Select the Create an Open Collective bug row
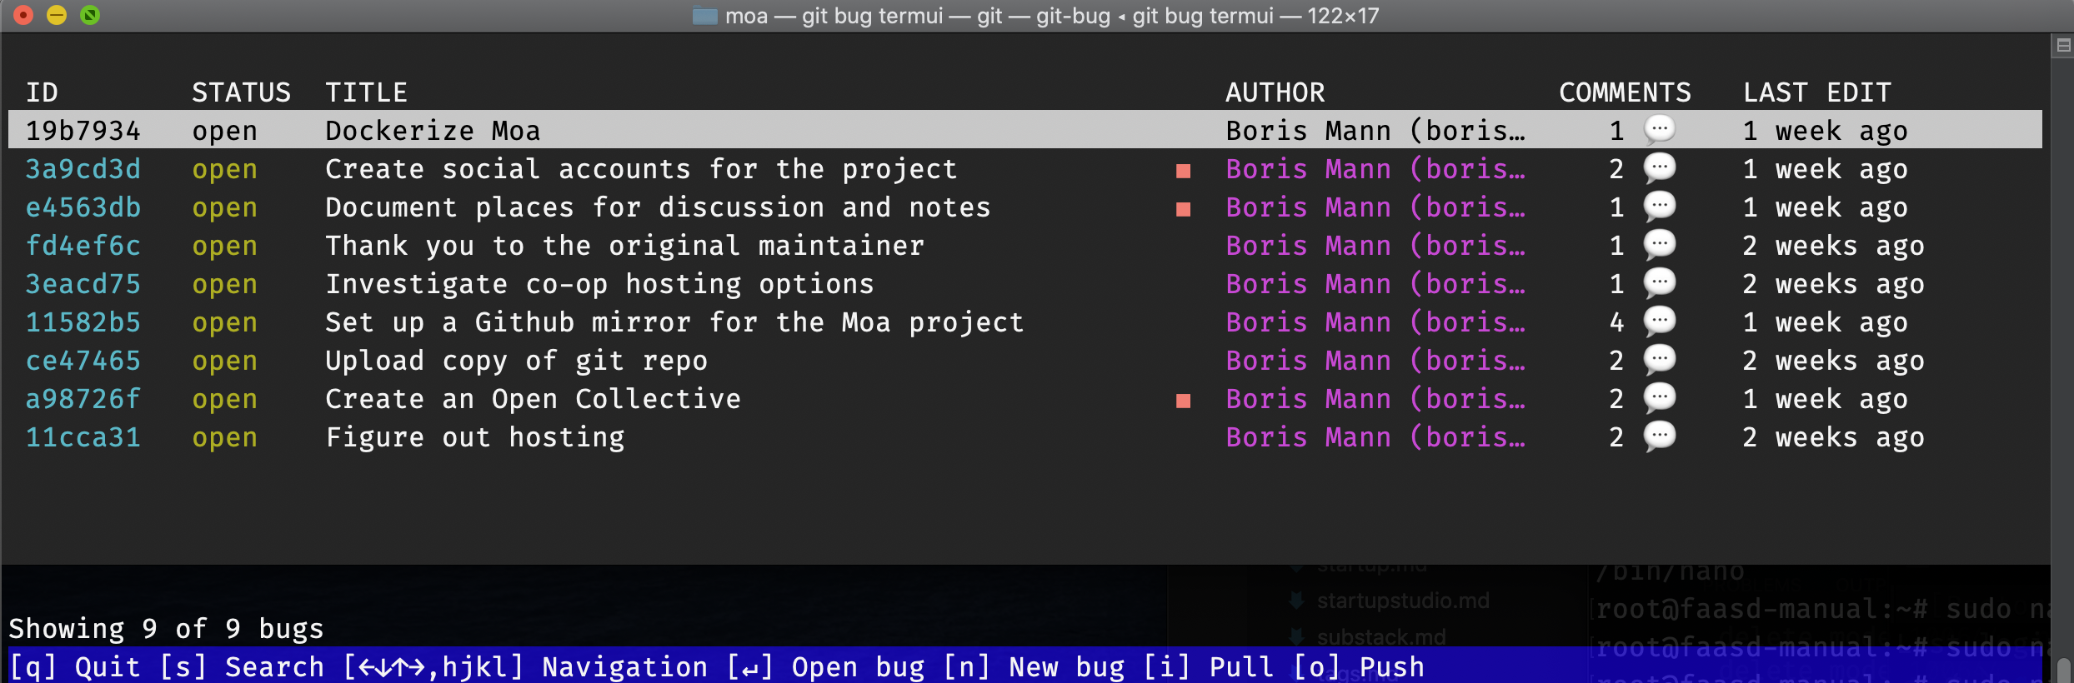2074x683 pixels. 532,399
